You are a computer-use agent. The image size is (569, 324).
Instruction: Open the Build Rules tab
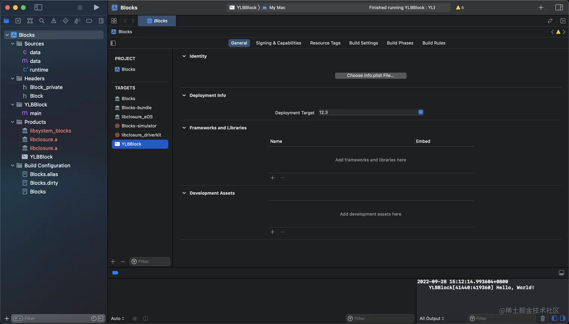coord(434,43)
